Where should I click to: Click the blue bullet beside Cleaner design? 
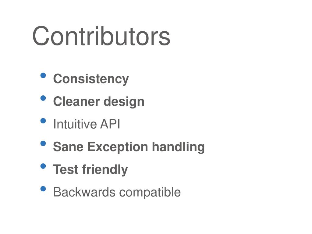[x=43, y=98]
